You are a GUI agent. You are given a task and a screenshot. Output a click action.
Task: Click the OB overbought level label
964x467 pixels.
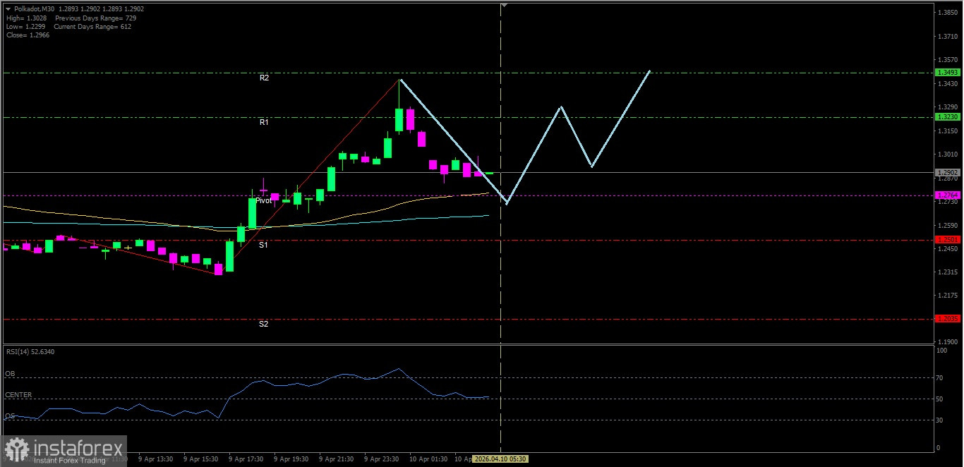(10, 373)
